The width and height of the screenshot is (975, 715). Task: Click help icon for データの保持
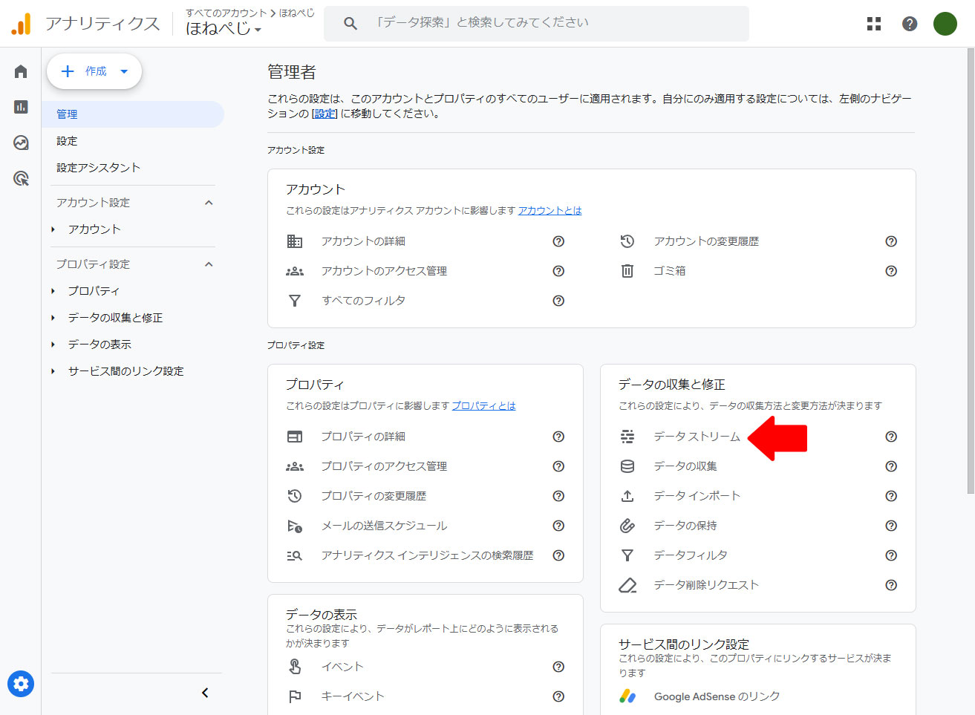[x=891, y=526]
